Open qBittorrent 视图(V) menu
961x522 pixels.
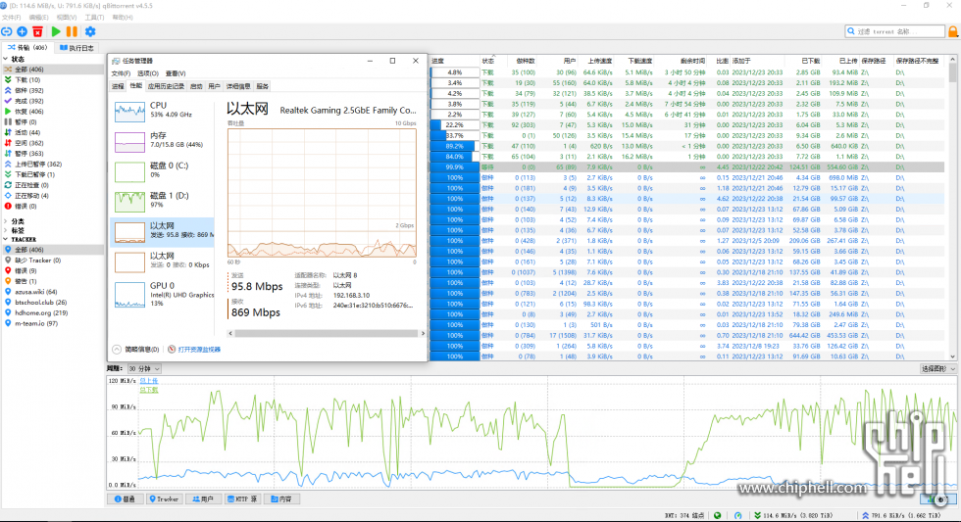(x=67, y=18)
